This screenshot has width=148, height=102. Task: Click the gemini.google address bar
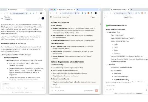click(x=18, y=13)
